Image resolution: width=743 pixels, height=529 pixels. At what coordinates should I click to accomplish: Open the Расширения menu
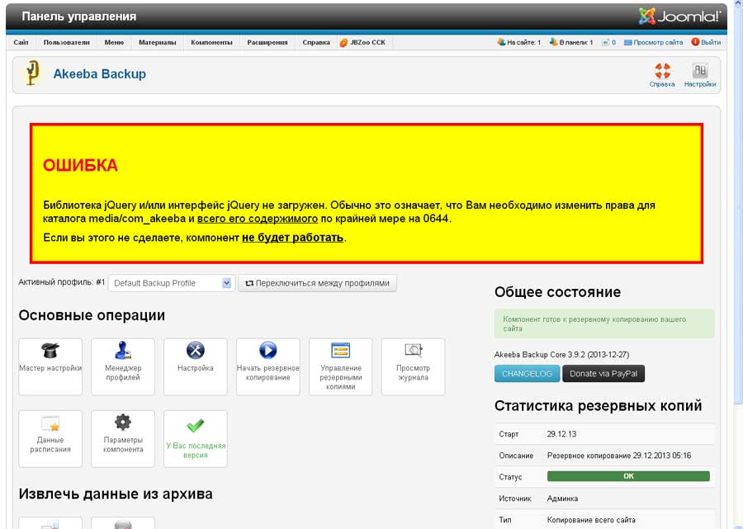coord(267,42)
